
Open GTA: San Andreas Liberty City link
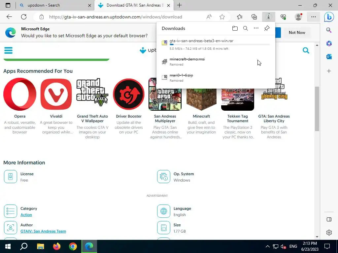pyautogui.click(x=274, y=119)
